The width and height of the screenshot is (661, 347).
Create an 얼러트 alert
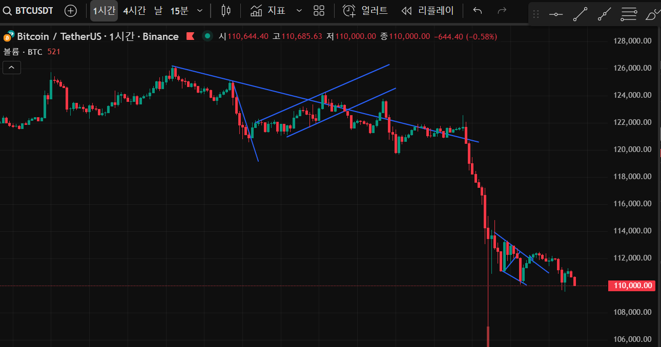click(365, 11)
